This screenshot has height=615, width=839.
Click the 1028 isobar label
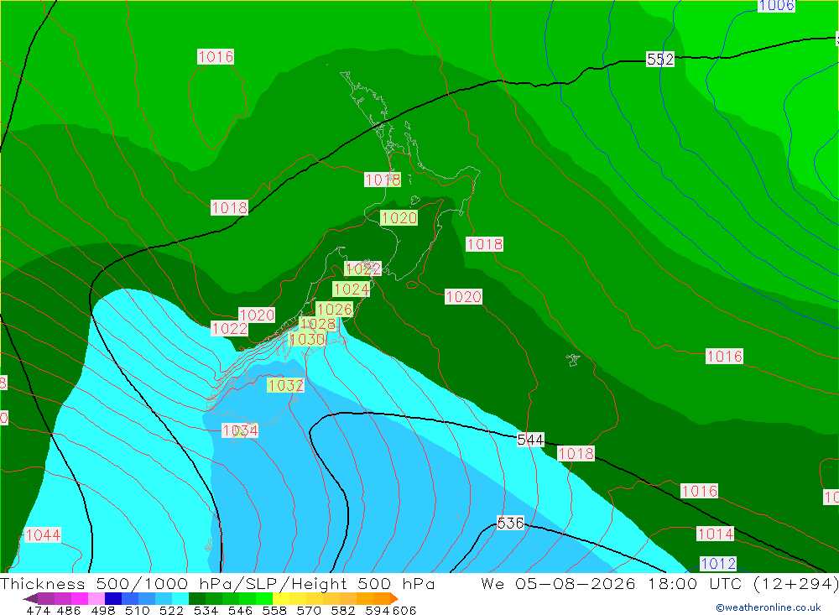pos(318,324)
